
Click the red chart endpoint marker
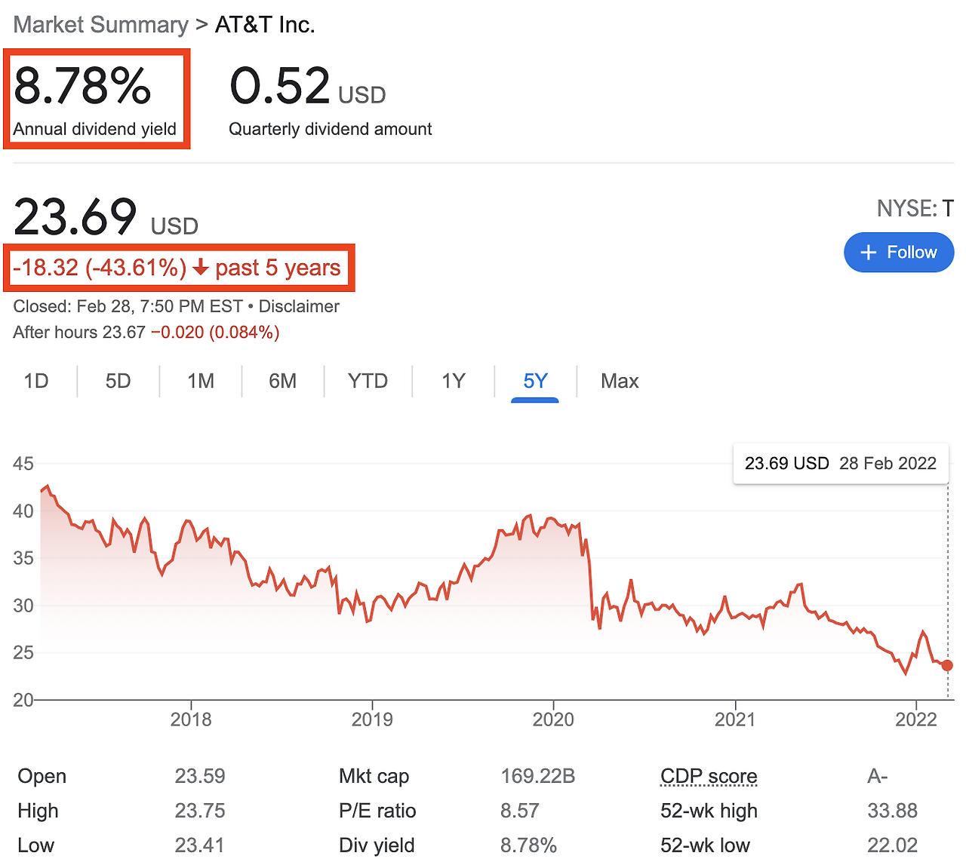(x=947, y=665)
